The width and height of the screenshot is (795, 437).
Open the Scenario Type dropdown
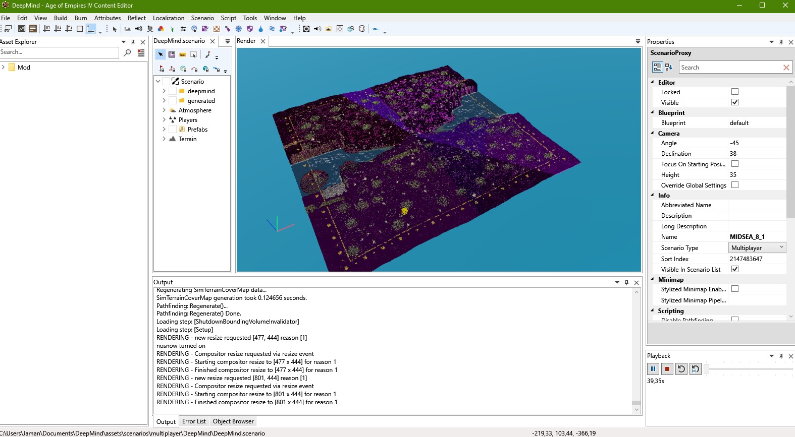[757, 247]
